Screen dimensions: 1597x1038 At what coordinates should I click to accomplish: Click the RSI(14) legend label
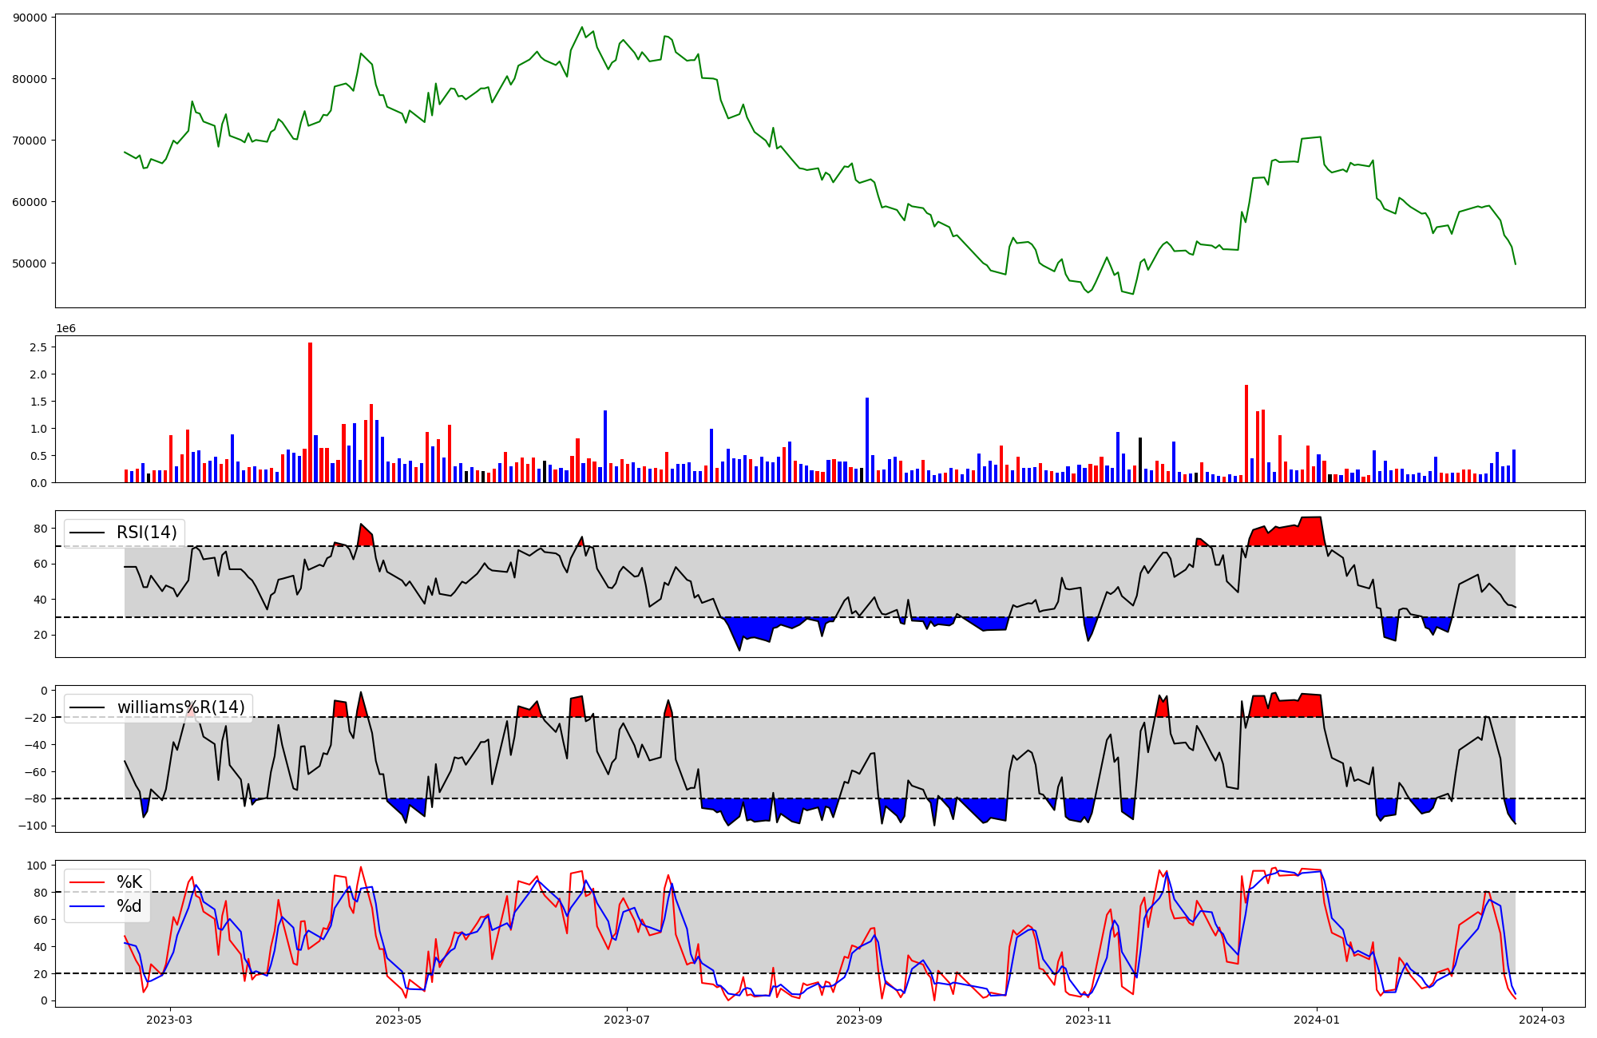[x=147, y=533]
